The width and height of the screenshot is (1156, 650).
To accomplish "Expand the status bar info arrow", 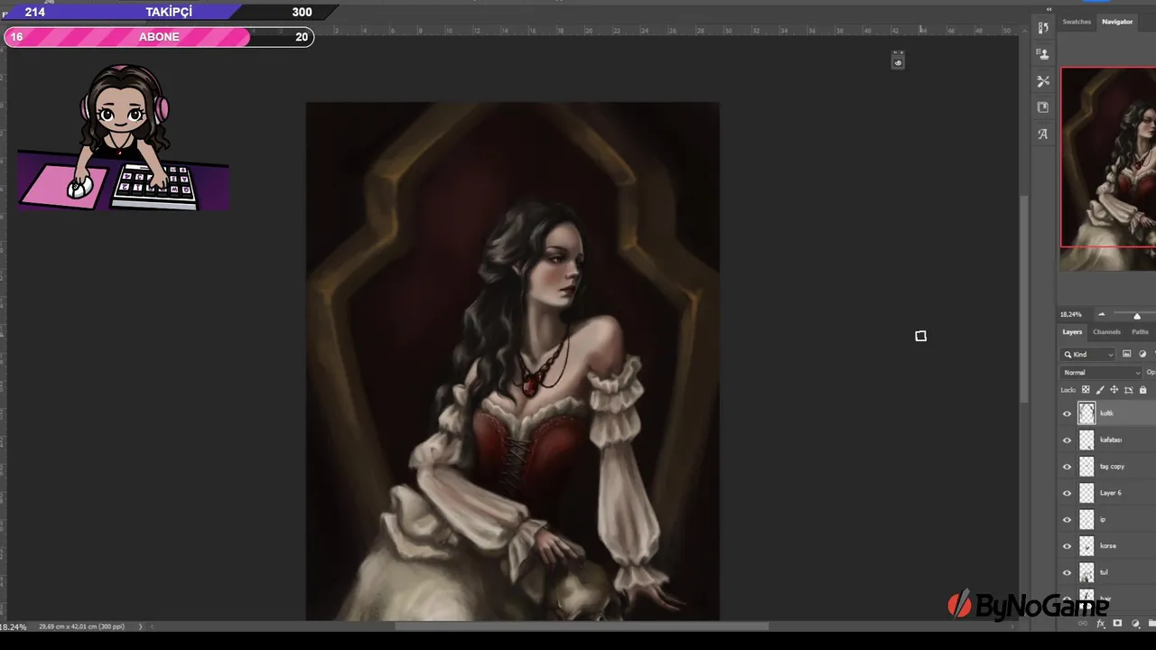I will pyautogui.click(x=141, y=627).
